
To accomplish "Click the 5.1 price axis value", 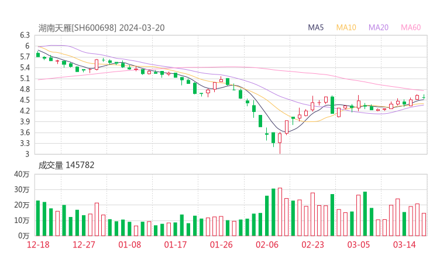I will point(25,79).
